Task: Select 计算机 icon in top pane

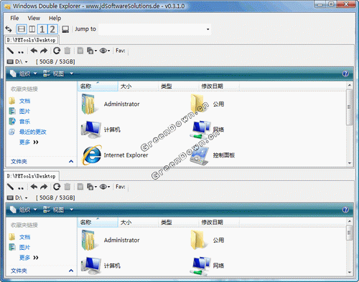Action: 101,130
